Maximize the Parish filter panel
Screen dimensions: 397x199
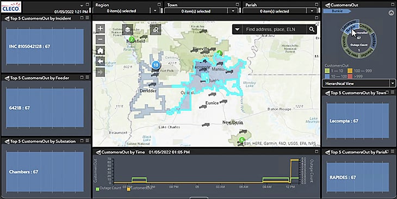click(x=317, y=4)
